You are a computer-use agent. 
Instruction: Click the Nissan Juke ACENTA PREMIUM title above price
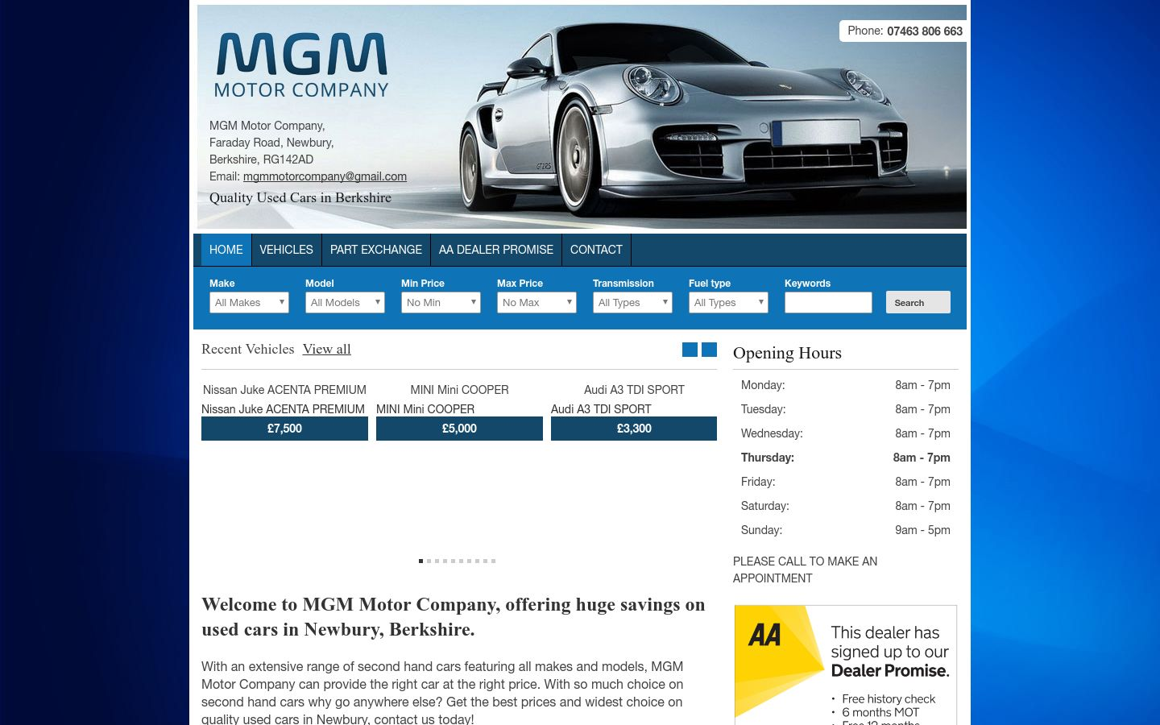tap(283, 409)
